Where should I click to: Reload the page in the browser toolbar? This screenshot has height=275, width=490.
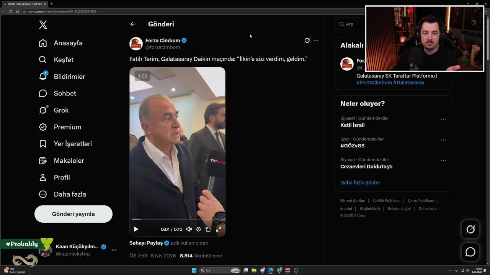click(11, 11)
